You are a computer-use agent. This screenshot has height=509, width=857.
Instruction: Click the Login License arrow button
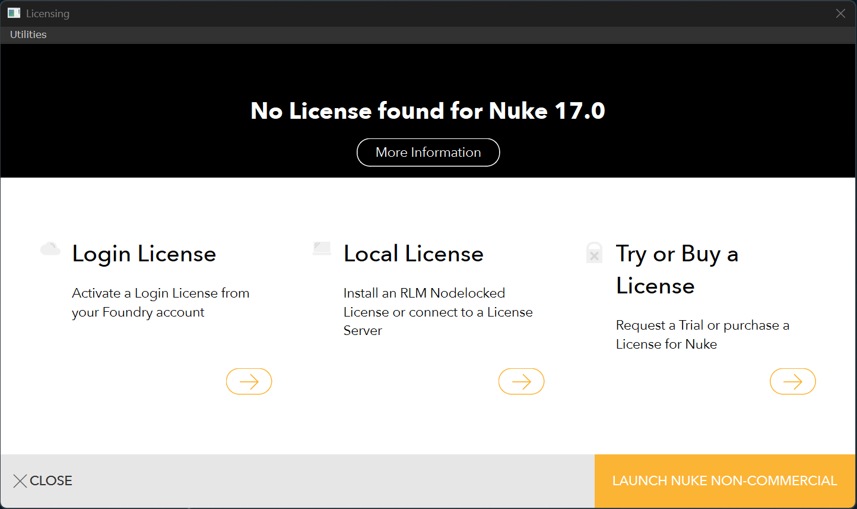coord(249,381)
